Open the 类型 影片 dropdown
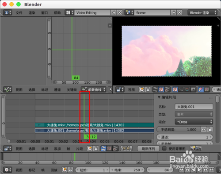This screenshot has width=221, height=174. coord(194,114)
